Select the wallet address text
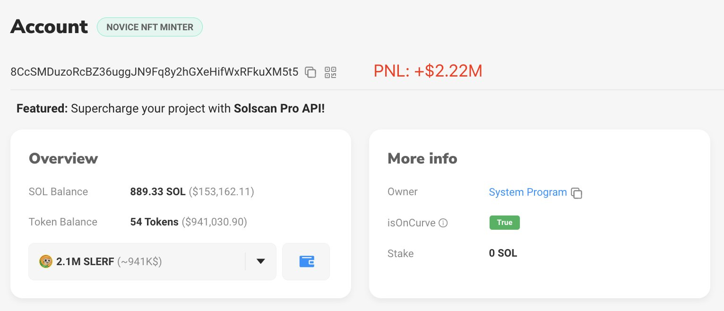 coord(155,72)
